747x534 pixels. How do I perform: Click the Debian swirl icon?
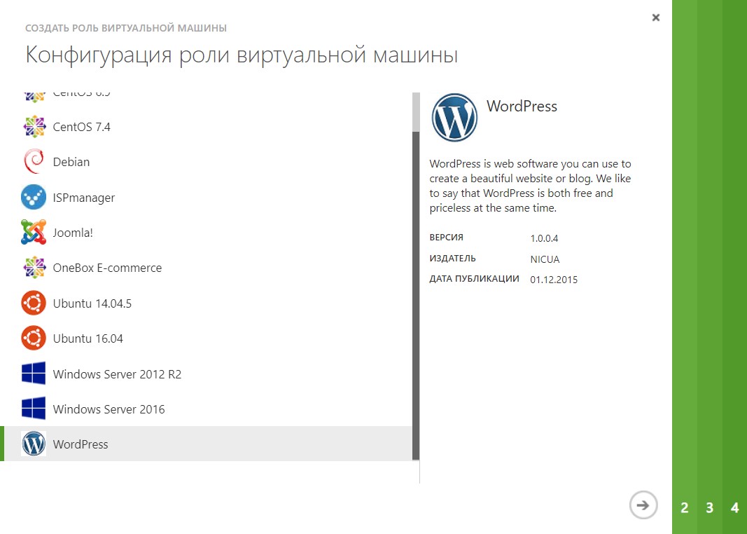pyautogui.click(x=34, y=162)
